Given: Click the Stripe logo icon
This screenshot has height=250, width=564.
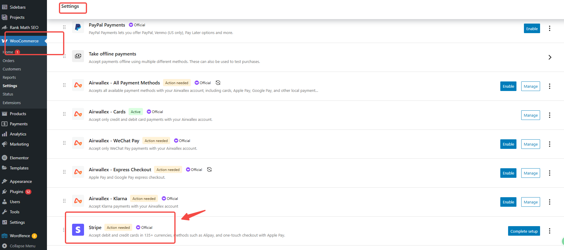Looking at the screenshot, I should click(x=78, y=230).
